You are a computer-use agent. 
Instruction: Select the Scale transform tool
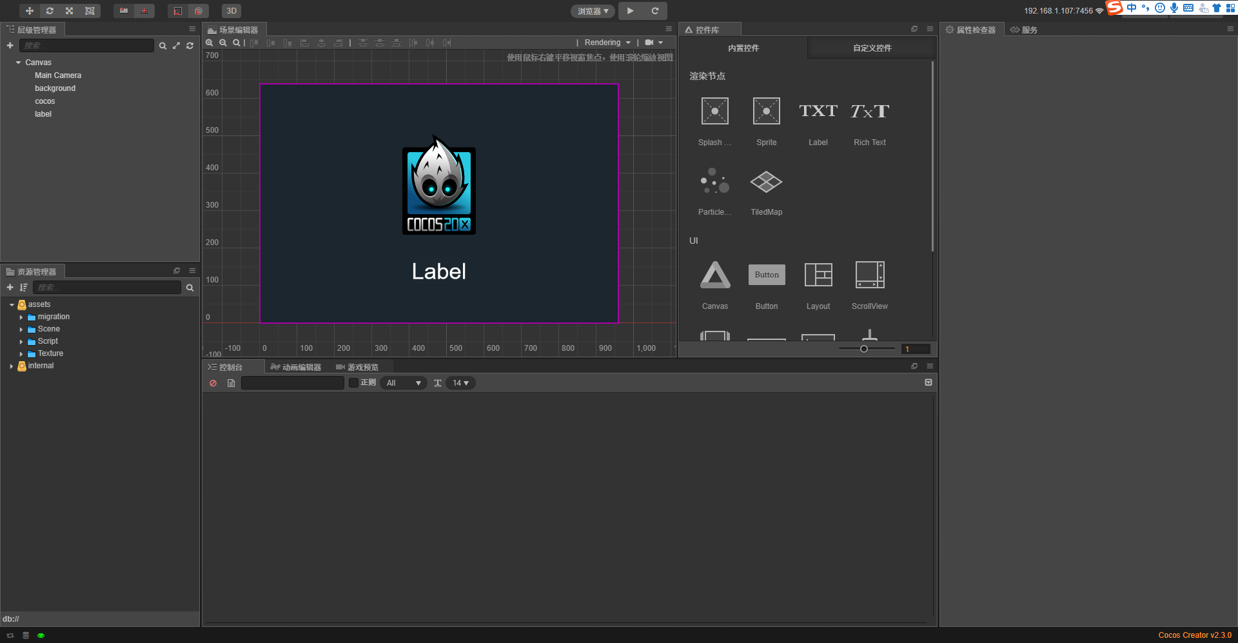click(70, 11)
